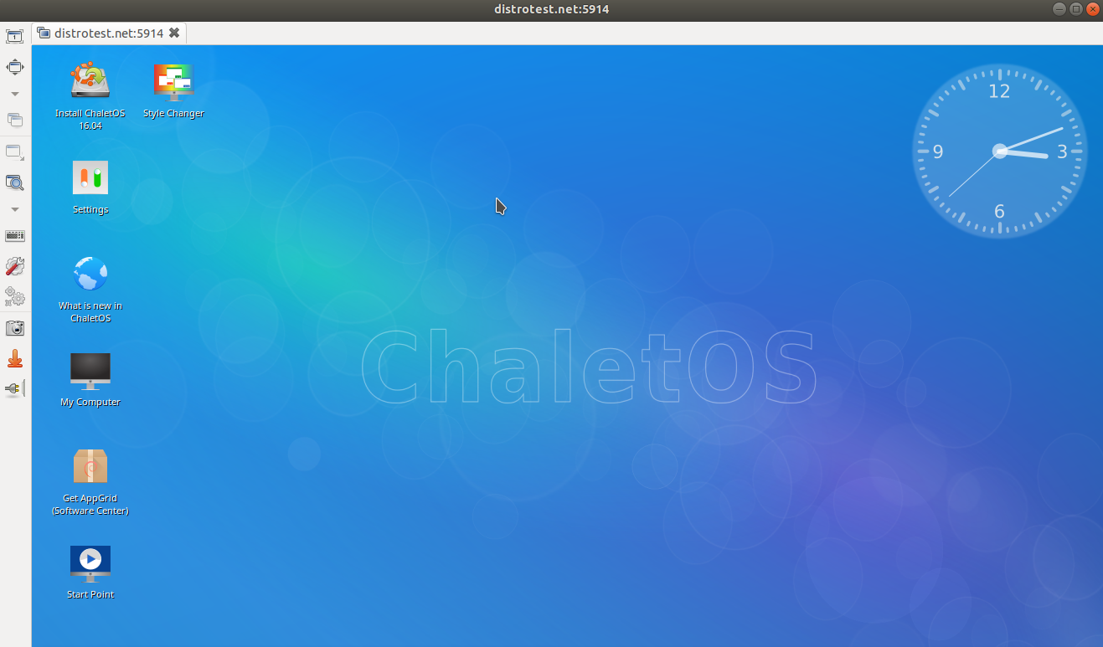
Task: Open Get AppGrid Software Center icon
Action: [90, 481]
